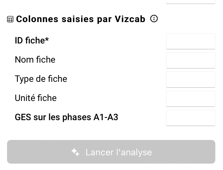
Task: Click the GES sur les phases A1-A3 field
Action: click(x=190, y=118)
